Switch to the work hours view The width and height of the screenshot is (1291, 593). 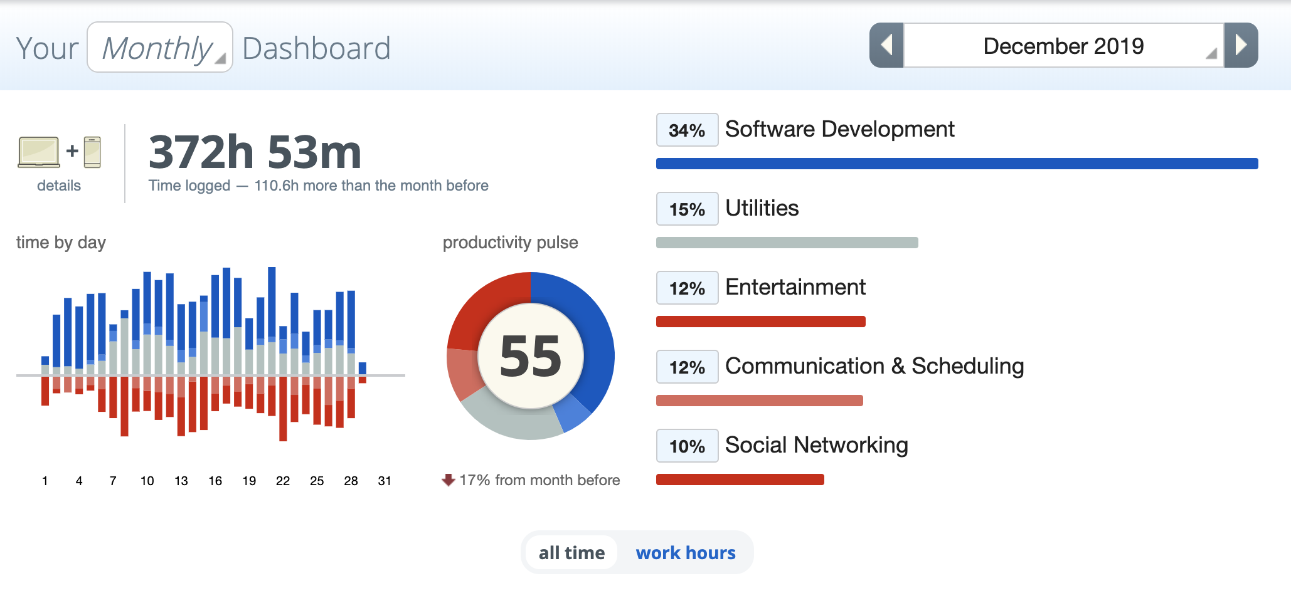686,553
